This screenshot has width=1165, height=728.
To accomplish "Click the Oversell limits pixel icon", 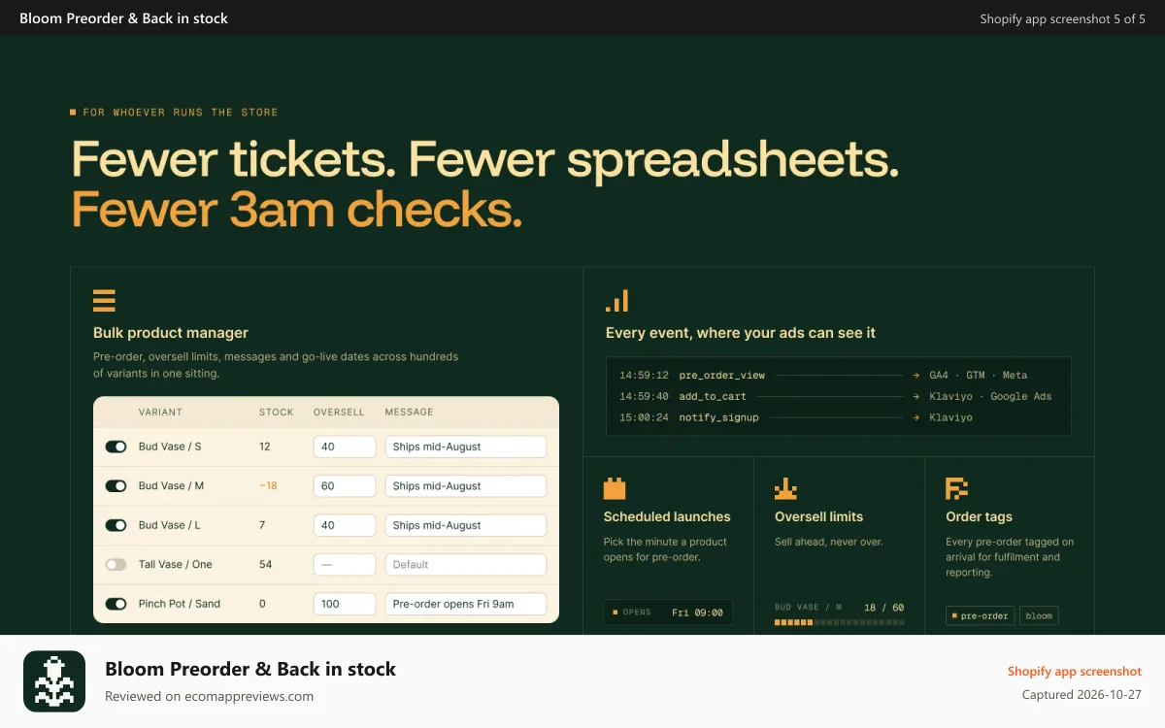I will point(785,488).
